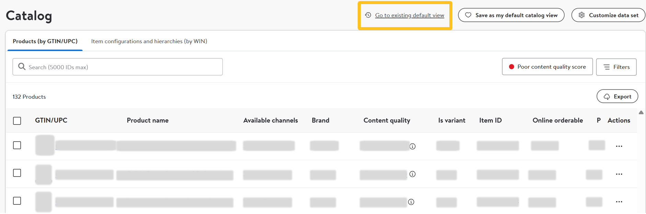Open actions menu for first product row
Viewport: 646px width, 214px height.
tap(619, 146)
